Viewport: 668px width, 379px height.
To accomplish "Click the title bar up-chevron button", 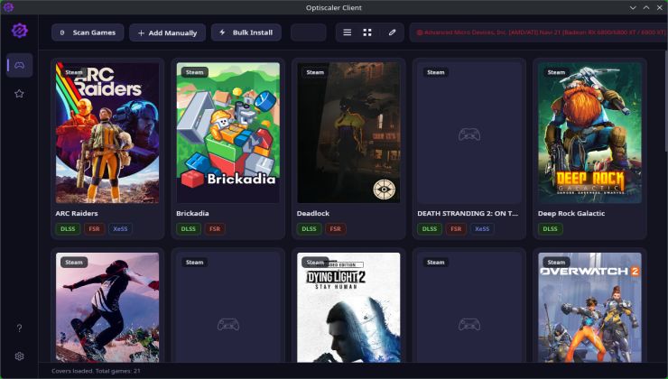I will coord(646,7).
